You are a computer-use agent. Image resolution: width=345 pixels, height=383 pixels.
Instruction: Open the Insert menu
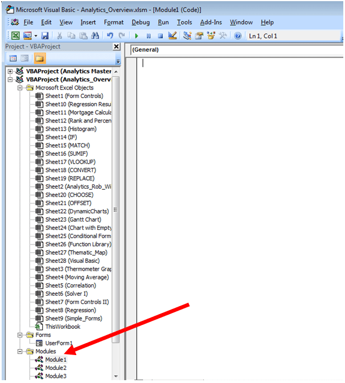pos(88,22)
